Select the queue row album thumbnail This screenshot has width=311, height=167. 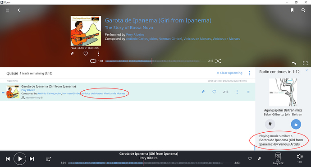[13, 92]
